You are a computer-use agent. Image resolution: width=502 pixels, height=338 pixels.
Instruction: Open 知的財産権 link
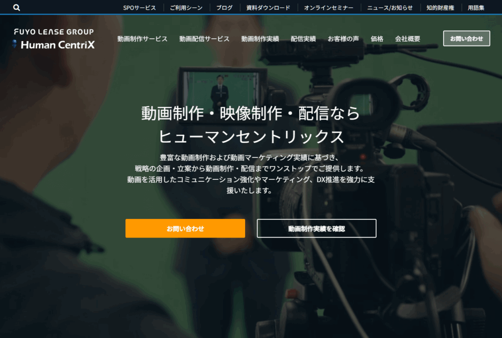(x=440, y=8)
